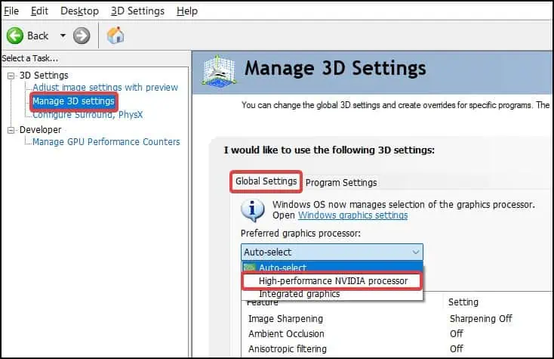Screen dimensions: 554x359
Task: Open the 3D Settings menu
Action: 137,11
